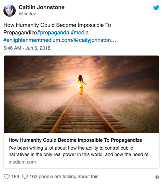Click the article description excerpt
Image resolution: width=164 pixels, height=184 pixels.
pyautogui.click(x=78, y=151)
